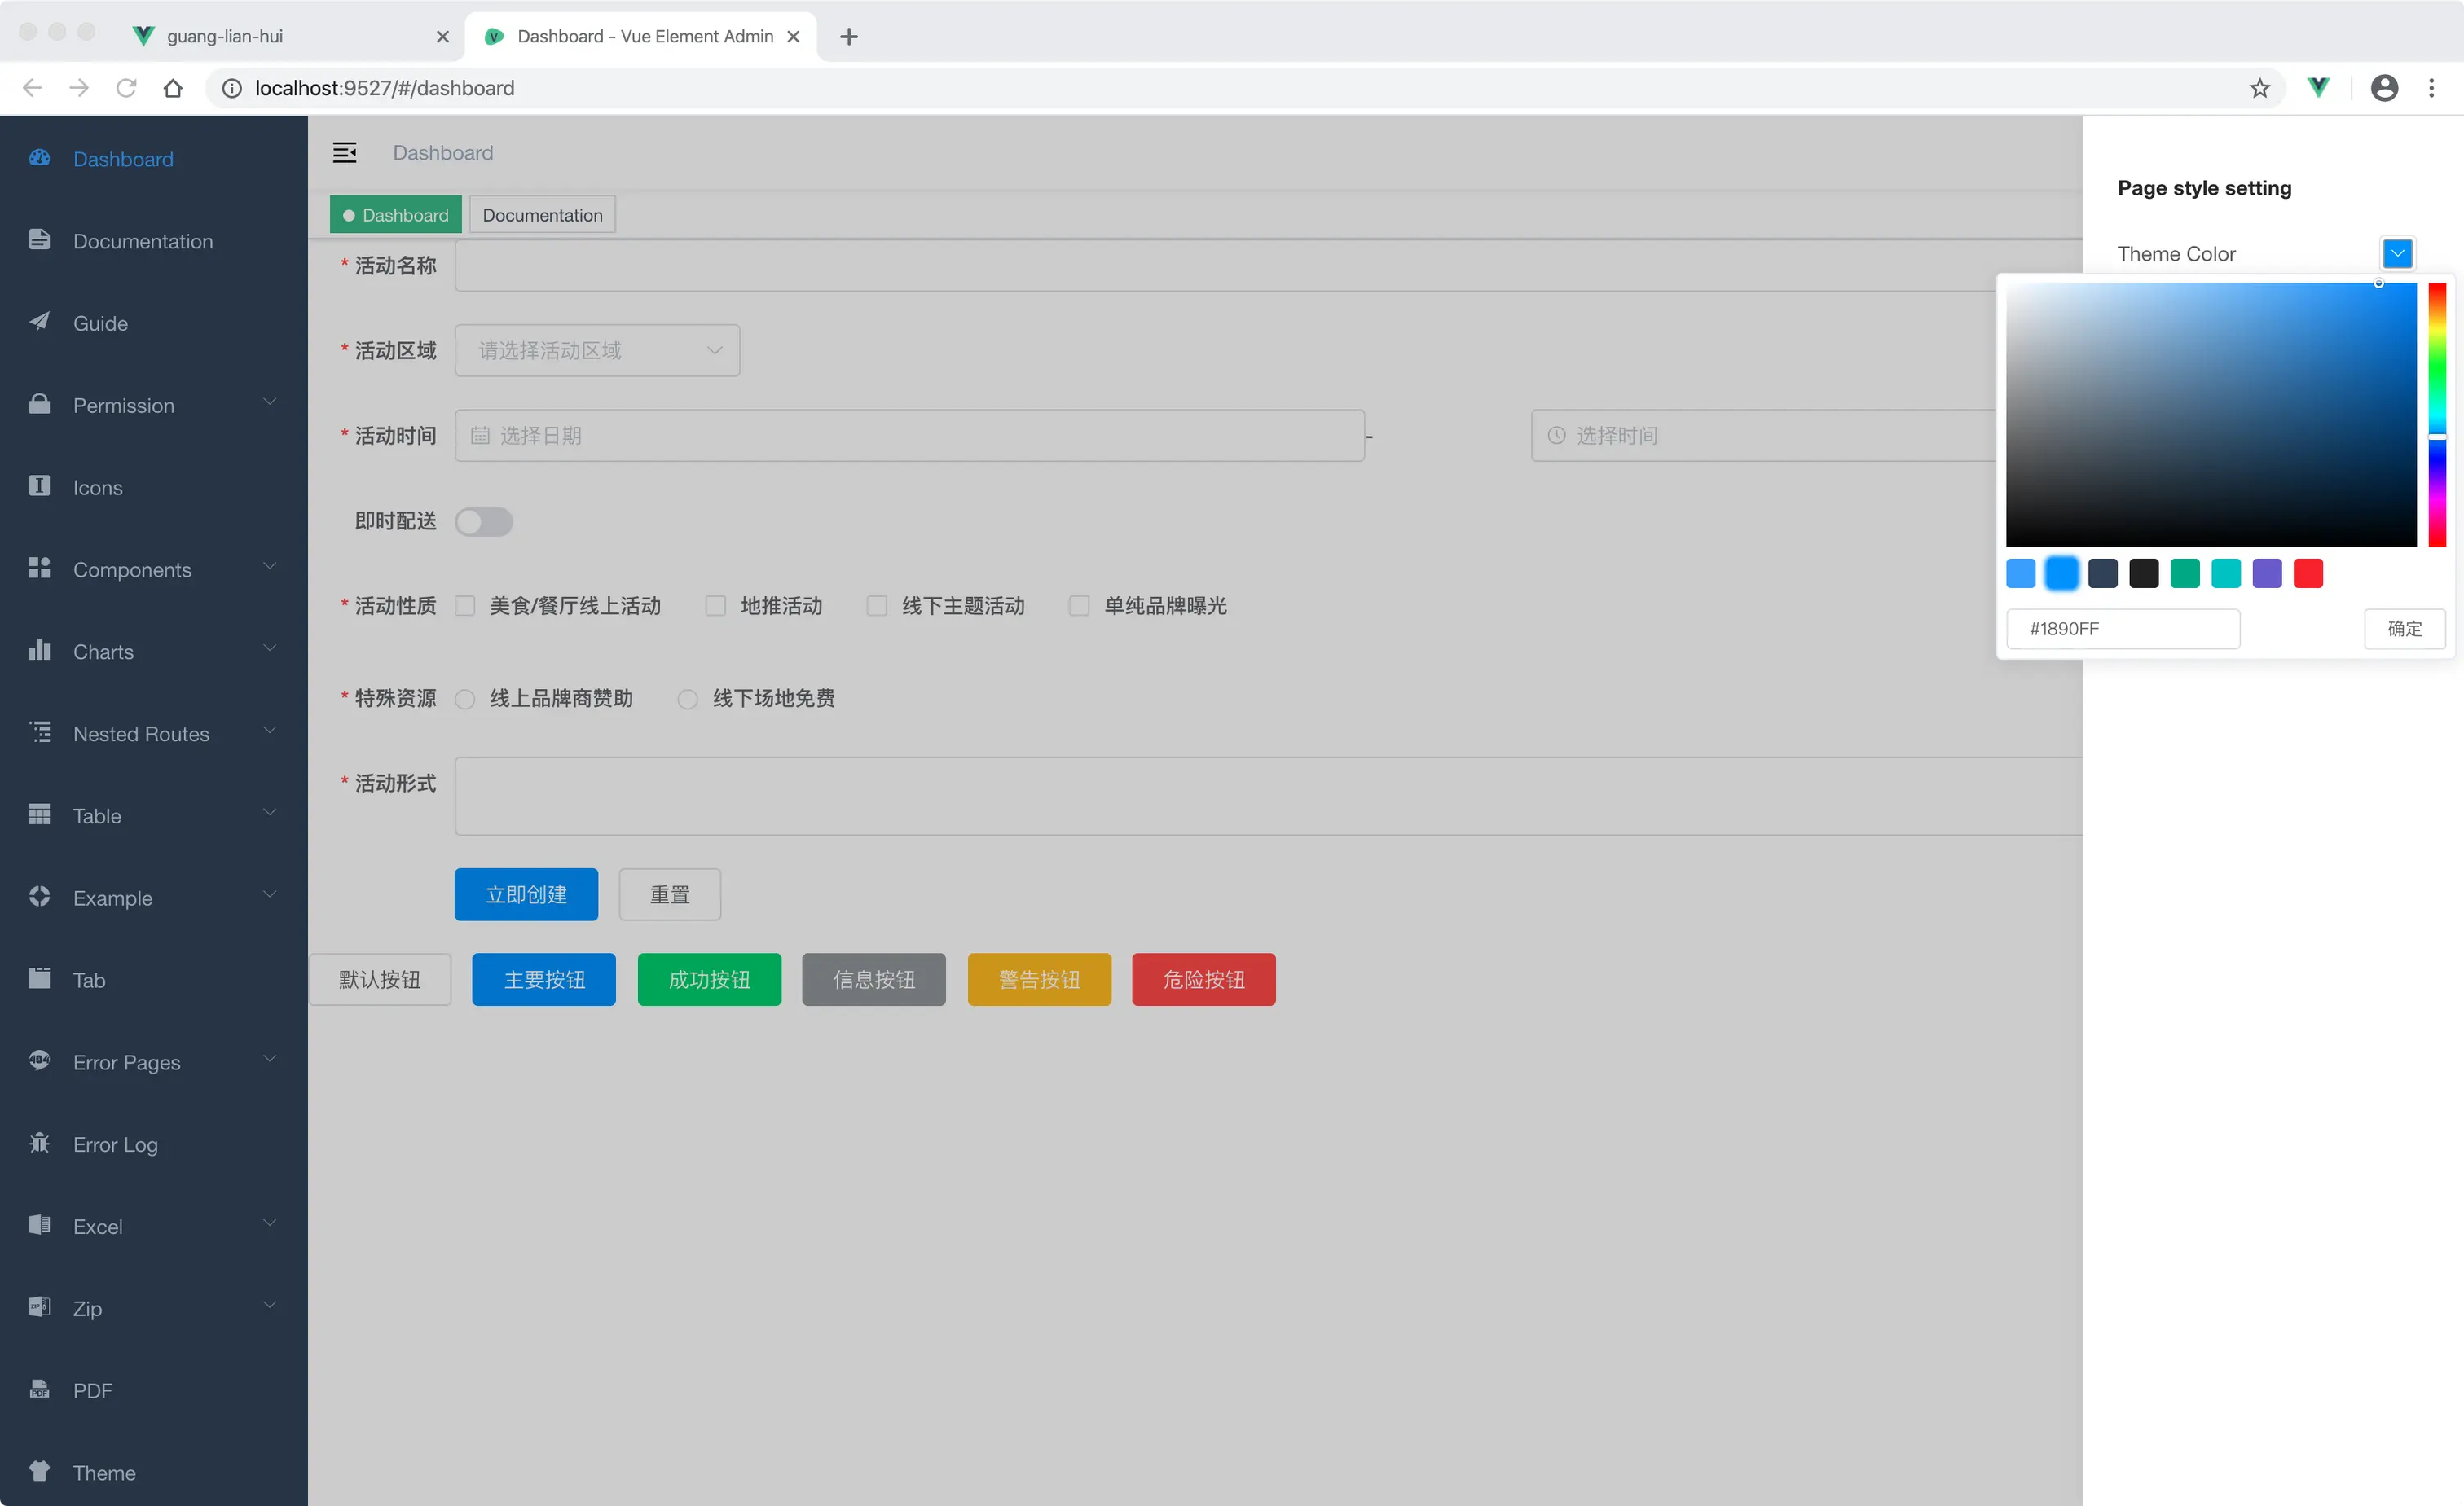Collapse the sidebar with hamburger icon
Viewport: 2464px width, 1506px height.
pyautogui.click(x=345, y=151)
